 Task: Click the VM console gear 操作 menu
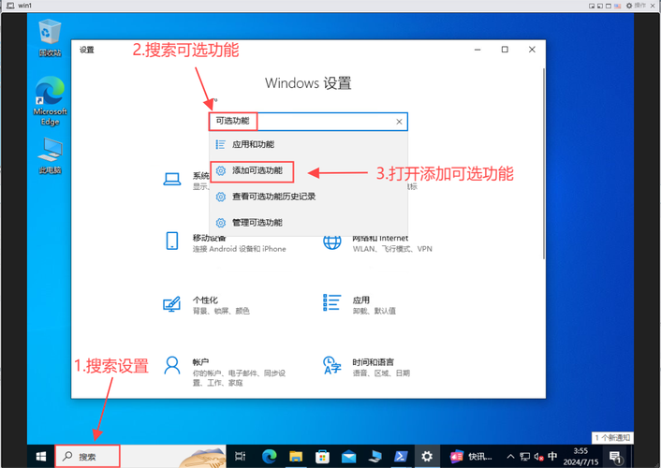[636, 6]
